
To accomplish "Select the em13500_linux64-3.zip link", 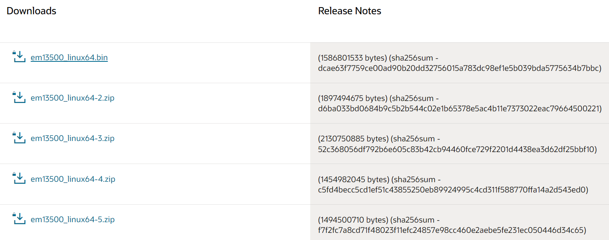I will (72, 139).
